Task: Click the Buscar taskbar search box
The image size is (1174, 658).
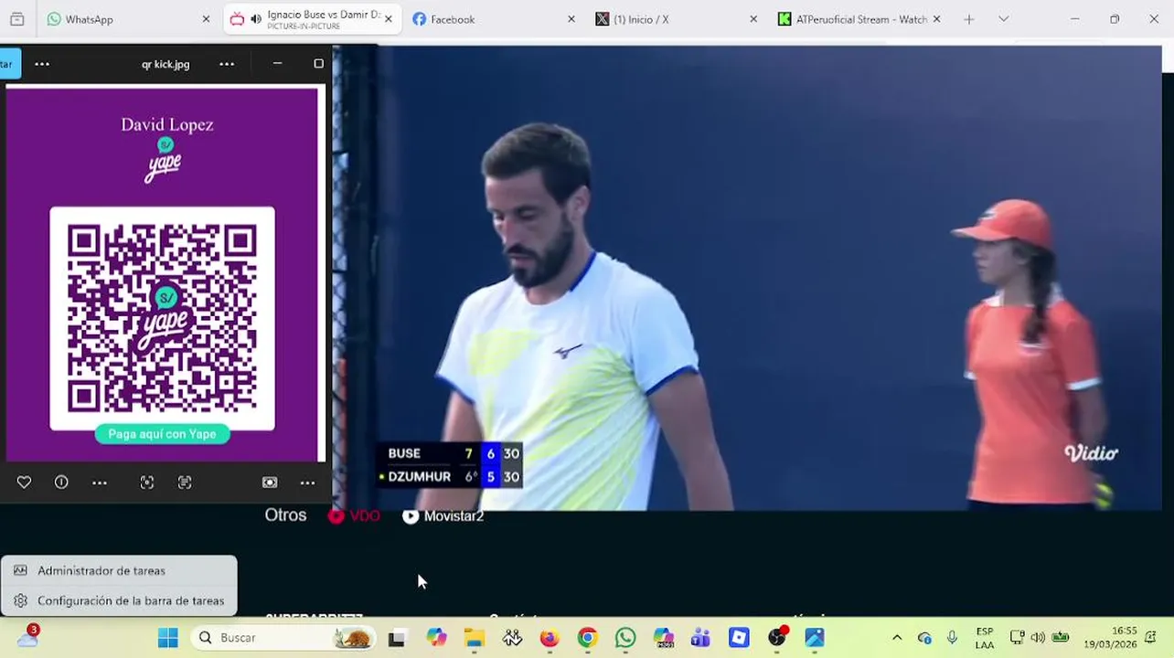Action: (283, 638)
